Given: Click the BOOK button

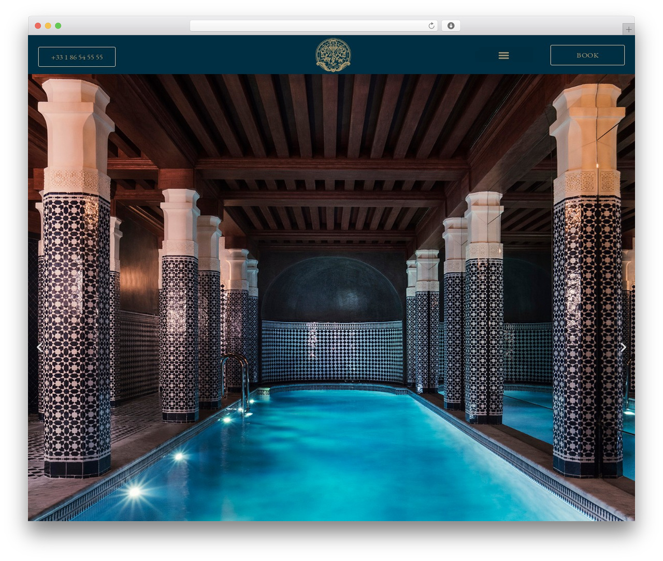Looking at the screenshot, I should pos(587,55).
